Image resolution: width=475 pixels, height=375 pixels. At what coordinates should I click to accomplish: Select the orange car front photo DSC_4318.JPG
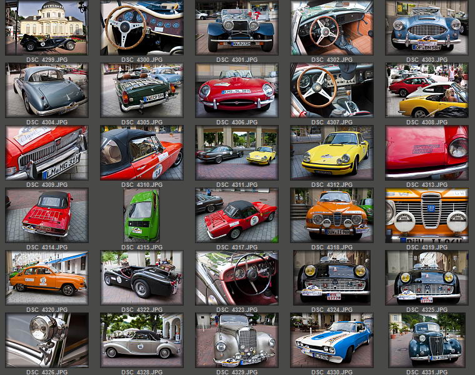(332, 215)
